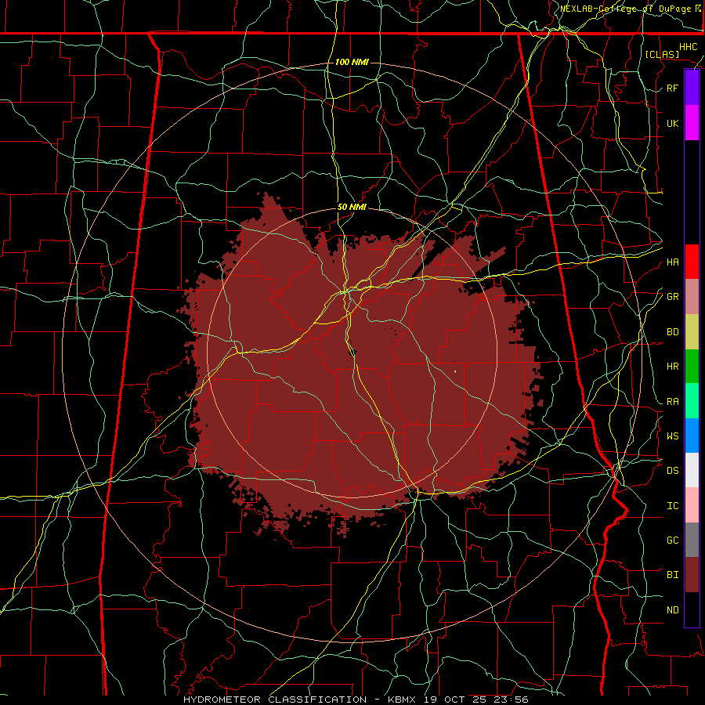
Task: Click the RF legend label
Action: tap(672, 88)
